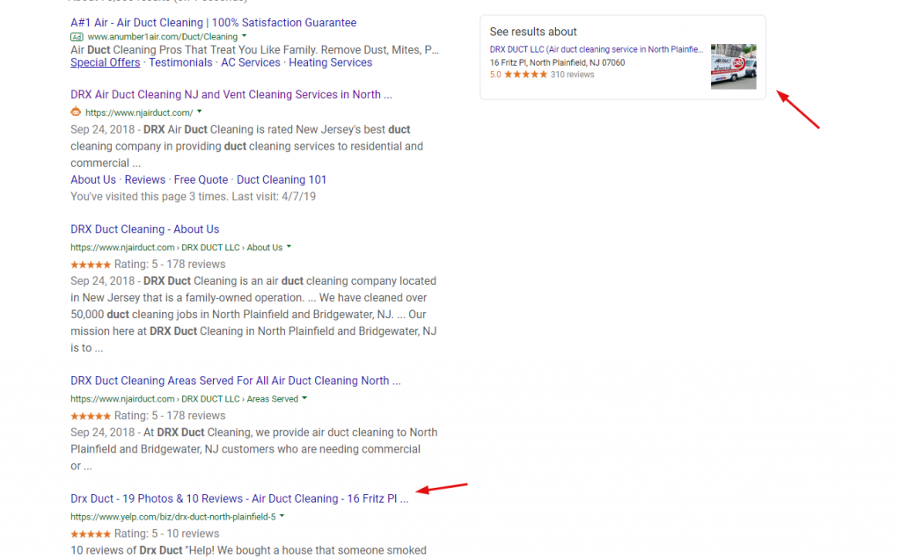Open dropdown arrow next to anumber1air.com URL

pos(245,36)
